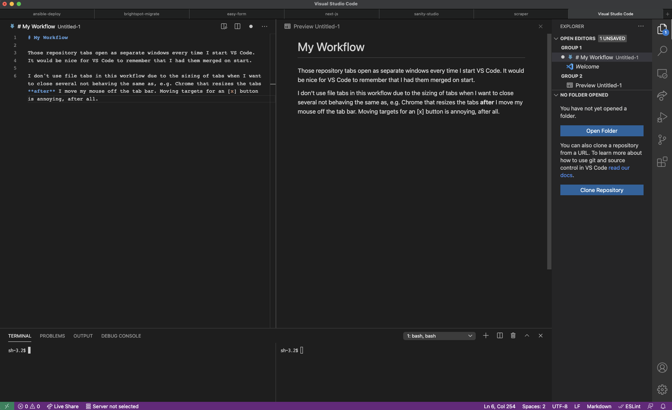Open the Extensions view
Image resolution: width=672 pixels, height=410 pixels.
coord(662,162)
